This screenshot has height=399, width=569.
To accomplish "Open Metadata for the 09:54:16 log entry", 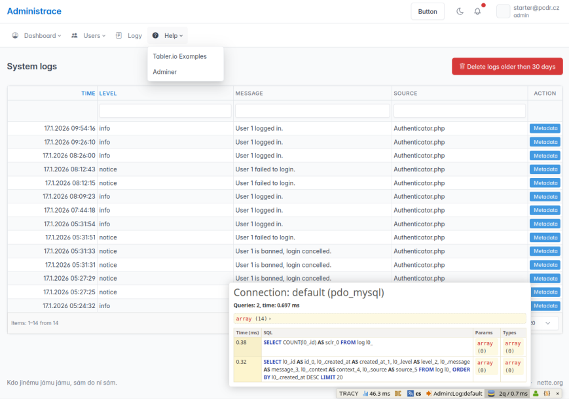I will point(544,128).
